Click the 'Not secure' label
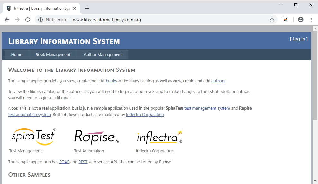 click(x=56, y=20)
